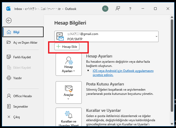Expand the Hesap Ayarları dropdown button
This screenshot has width=176, height=128.
69,65
